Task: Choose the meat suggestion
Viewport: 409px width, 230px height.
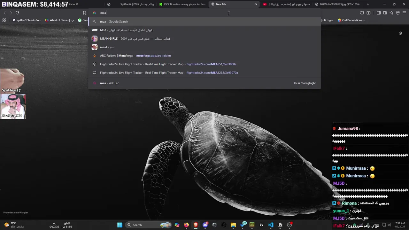Action: coord(204,47)
